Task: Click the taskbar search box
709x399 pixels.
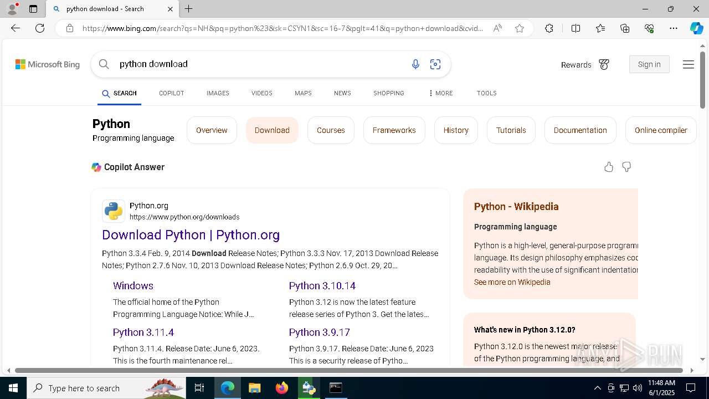Action: point(106,388)
